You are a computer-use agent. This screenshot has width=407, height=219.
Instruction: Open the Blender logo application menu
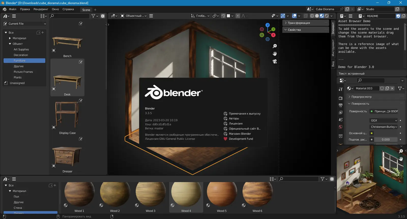4,9
